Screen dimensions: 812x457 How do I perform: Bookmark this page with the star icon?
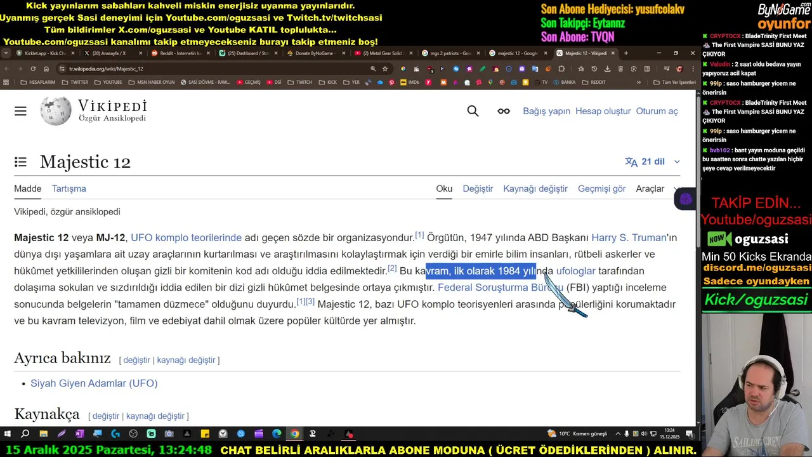pyautogui.click(x=385, y=69)
